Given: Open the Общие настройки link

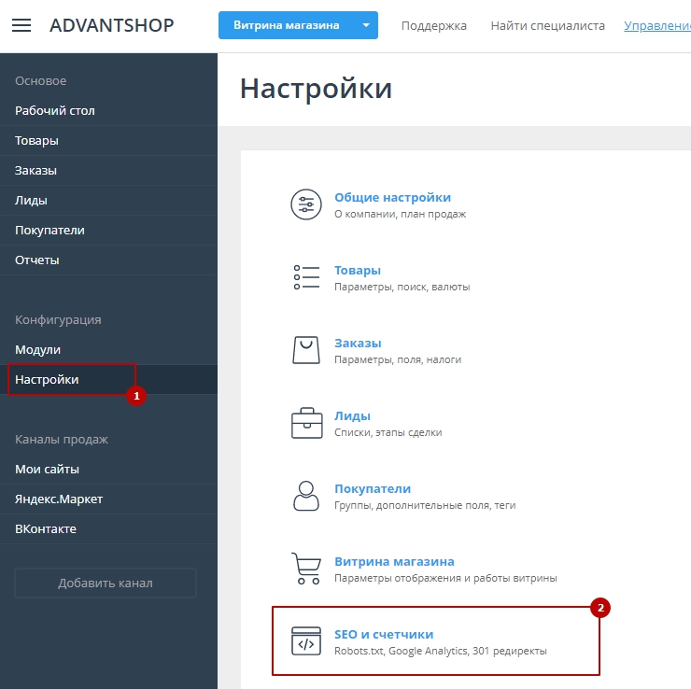Looking at the screenshot, I should pos(392,197).
